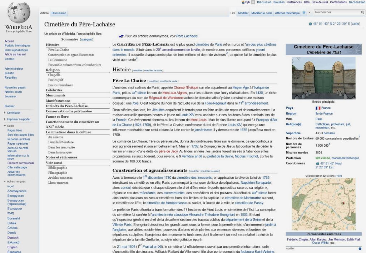
Task: Open the Afficher l'historique tab
Action: click(287, 13)
